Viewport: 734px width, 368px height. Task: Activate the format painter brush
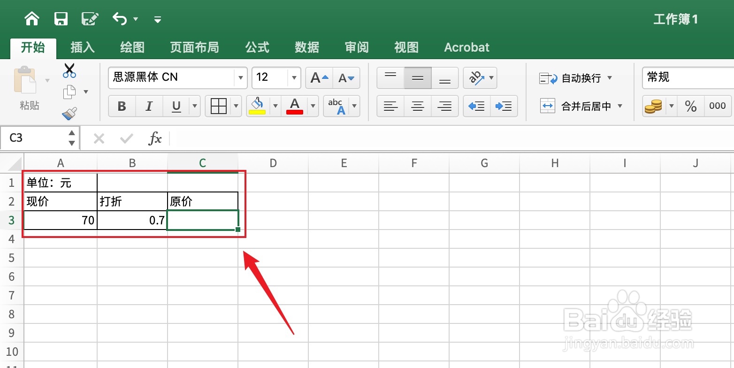69,113
